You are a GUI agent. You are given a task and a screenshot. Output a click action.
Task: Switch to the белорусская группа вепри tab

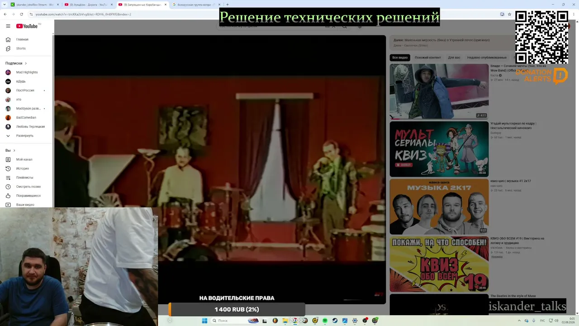pyautogui.click(x=196, y=5)
